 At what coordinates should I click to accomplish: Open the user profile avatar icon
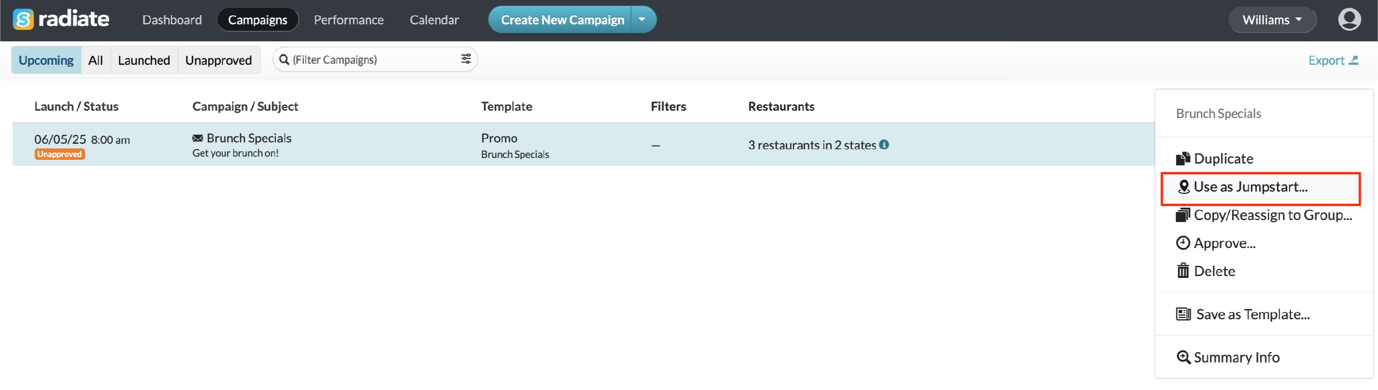tap(1349, 20)
